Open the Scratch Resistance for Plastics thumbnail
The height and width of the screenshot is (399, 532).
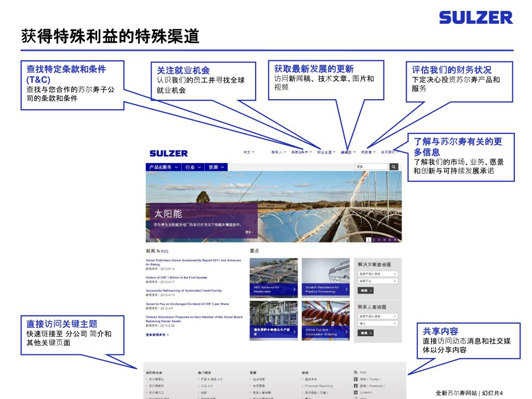click(326, 278)
